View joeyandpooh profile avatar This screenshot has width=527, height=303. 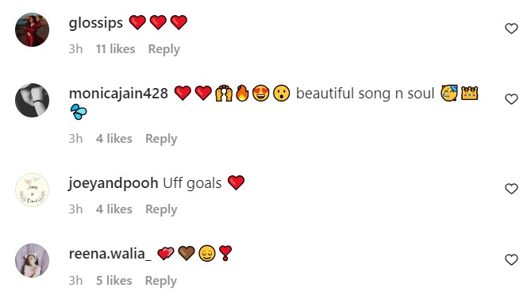coord(33,190)
